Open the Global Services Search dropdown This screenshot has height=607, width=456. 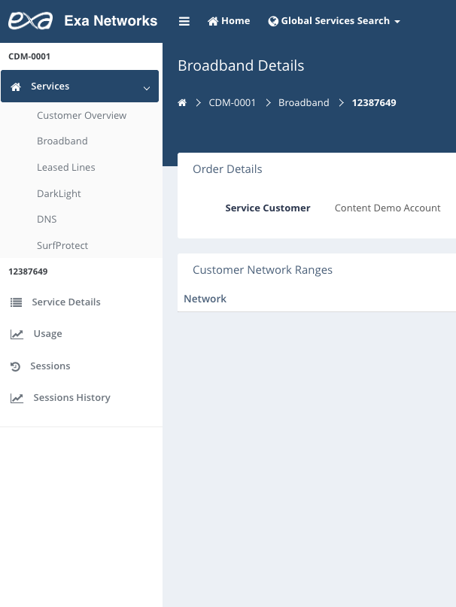(334, 21)
